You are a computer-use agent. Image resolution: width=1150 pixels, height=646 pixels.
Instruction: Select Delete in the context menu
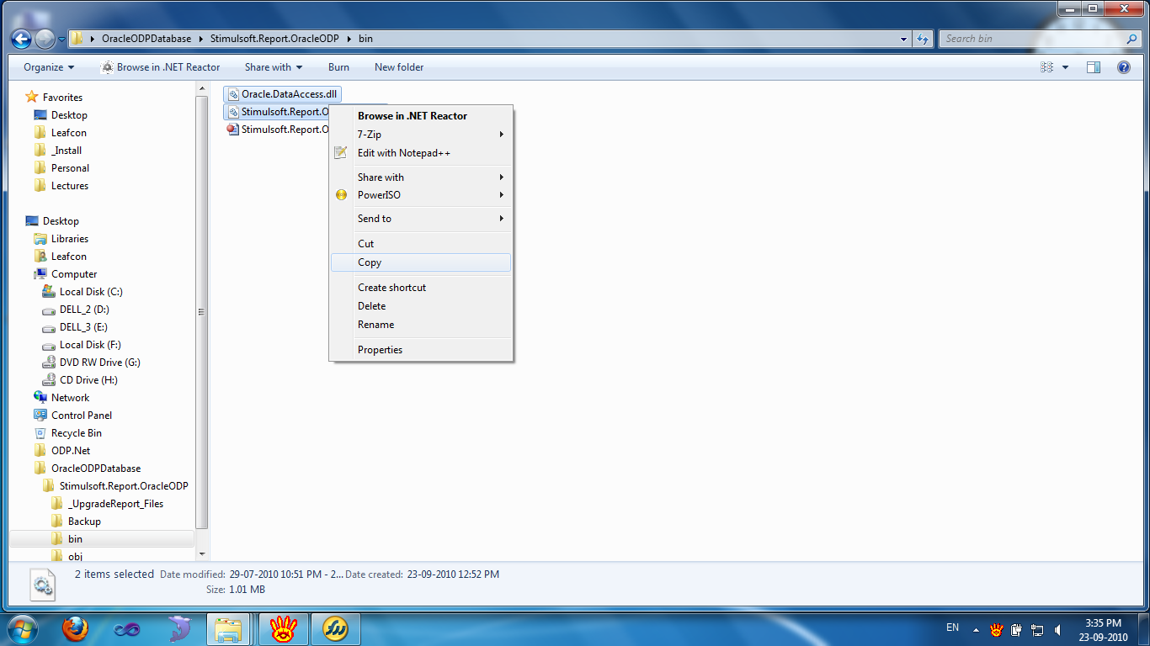click(421, 306)
